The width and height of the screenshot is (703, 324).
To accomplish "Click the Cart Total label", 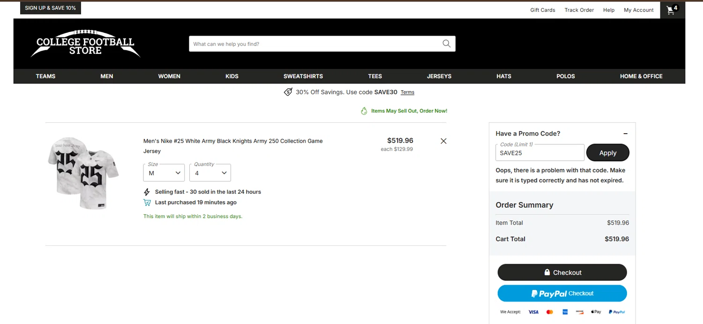I will [x=510, y=239].
